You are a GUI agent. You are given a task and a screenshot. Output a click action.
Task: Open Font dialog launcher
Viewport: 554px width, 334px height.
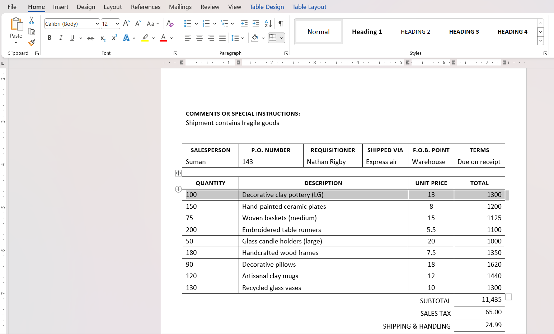pos(175,53)
